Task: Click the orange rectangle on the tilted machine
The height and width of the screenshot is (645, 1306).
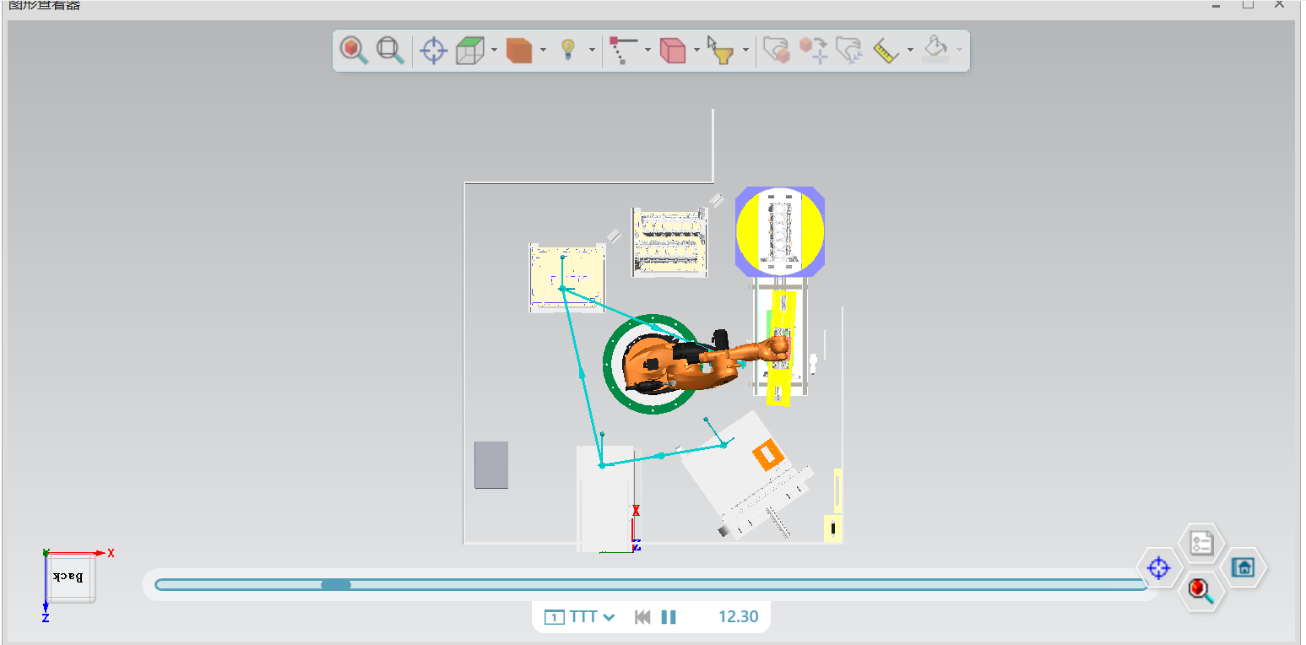Action: (x=767, y=456)
